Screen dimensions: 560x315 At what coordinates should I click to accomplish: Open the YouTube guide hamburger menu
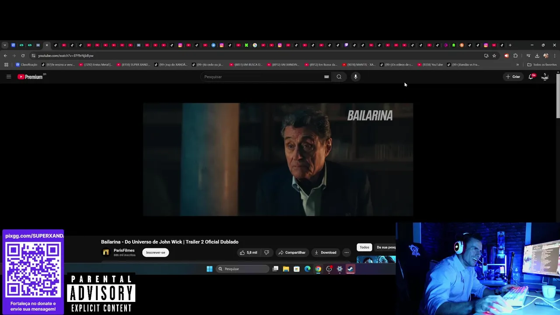coord(8,77)
